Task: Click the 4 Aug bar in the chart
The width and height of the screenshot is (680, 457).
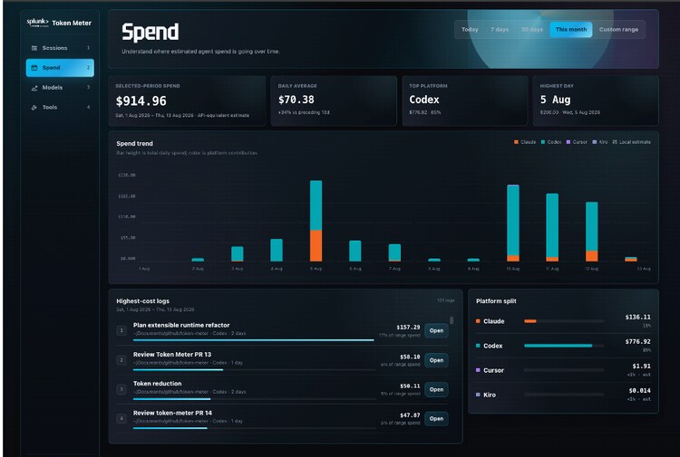Action: (x=277, y=250)
